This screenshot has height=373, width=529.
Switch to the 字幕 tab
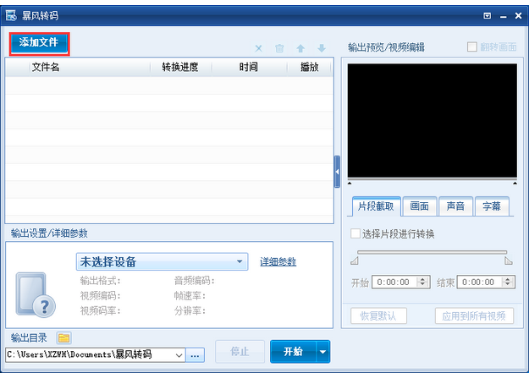492,206
